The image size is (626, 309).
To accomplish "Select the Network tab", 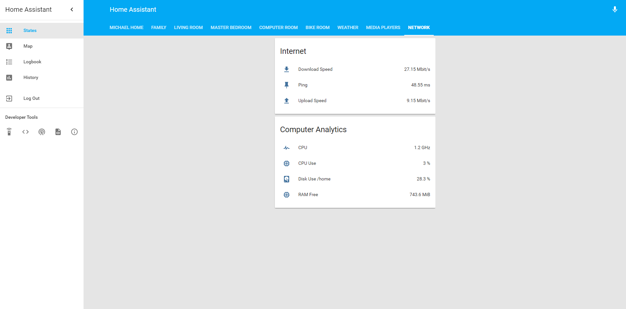I will point(419,28).
